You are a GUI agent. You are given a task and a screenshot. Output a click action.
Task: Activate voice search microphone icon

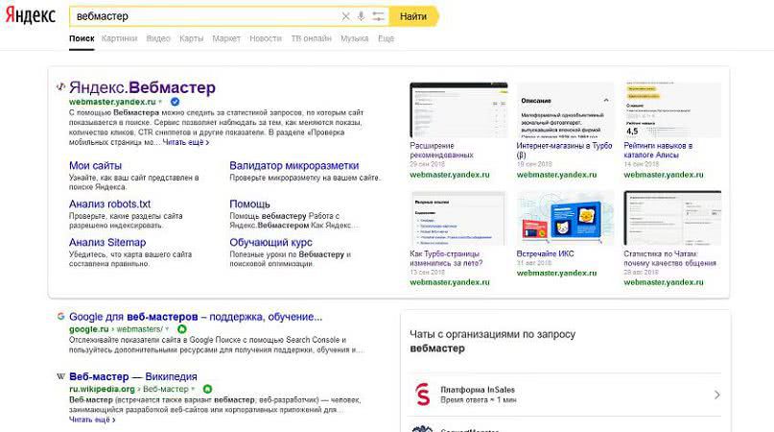(362, 16)
